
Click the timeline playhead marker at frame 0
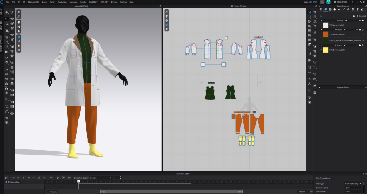pos(78,181)
